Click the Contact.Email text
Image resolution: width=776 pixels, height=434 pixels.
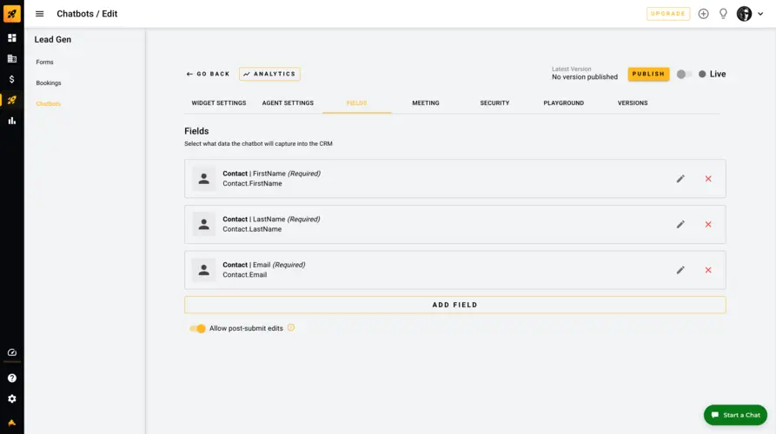[244, 275]
